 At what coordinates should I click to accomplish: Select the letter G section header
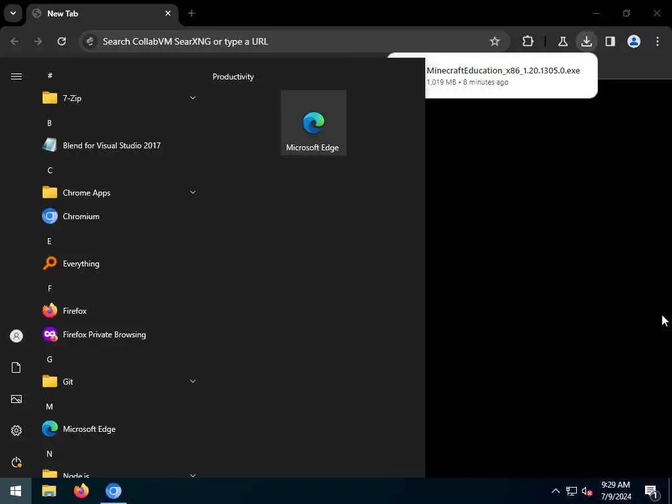50,359
